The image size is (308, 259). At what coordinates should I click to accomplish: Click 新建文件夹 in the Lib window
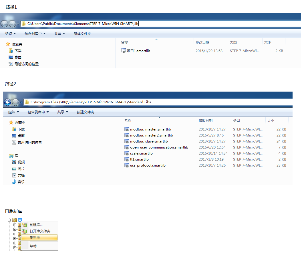tap(82, 33)
